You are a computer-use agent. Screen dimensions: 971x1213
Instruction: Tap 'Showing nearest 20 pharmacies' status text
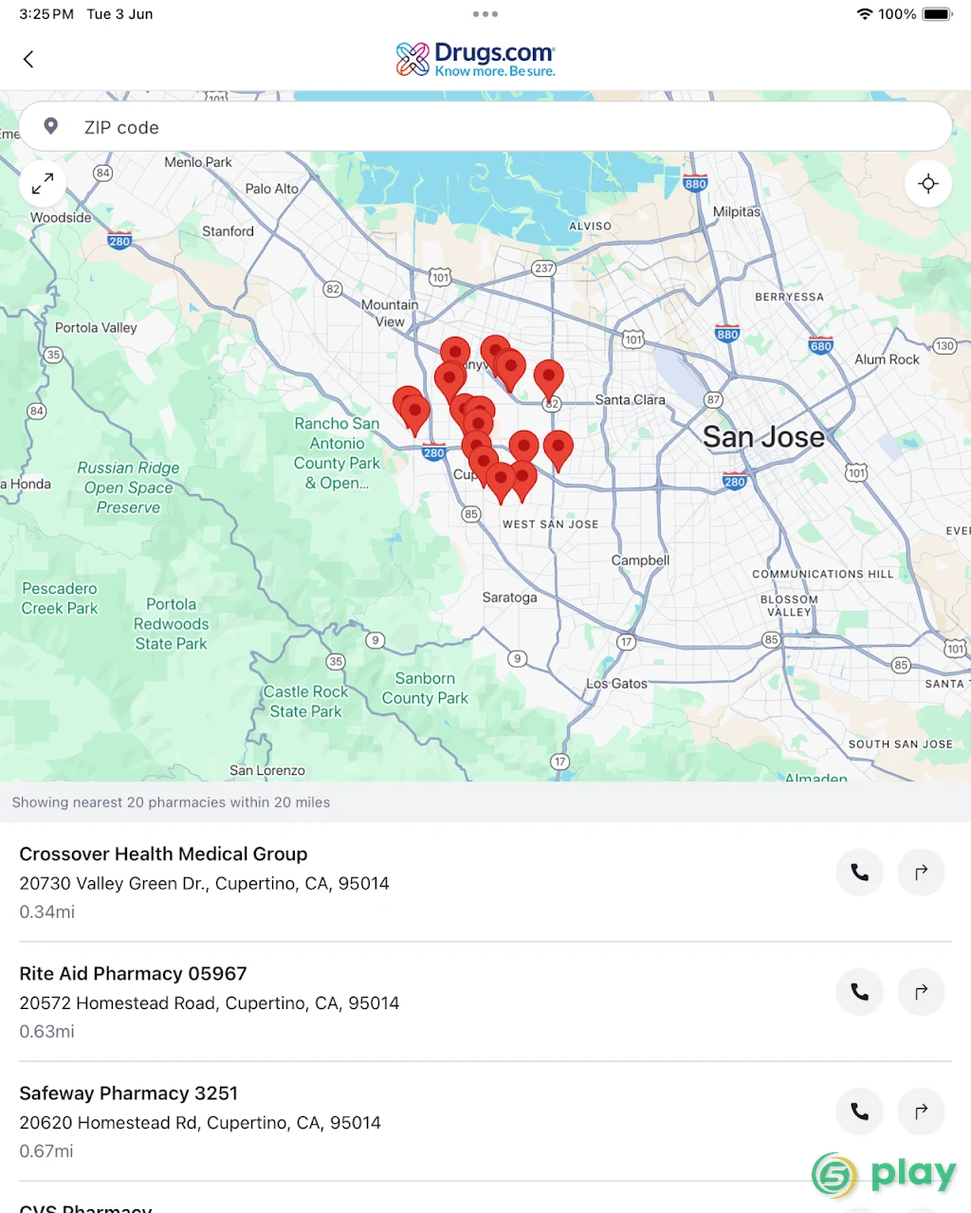(171, 802)
